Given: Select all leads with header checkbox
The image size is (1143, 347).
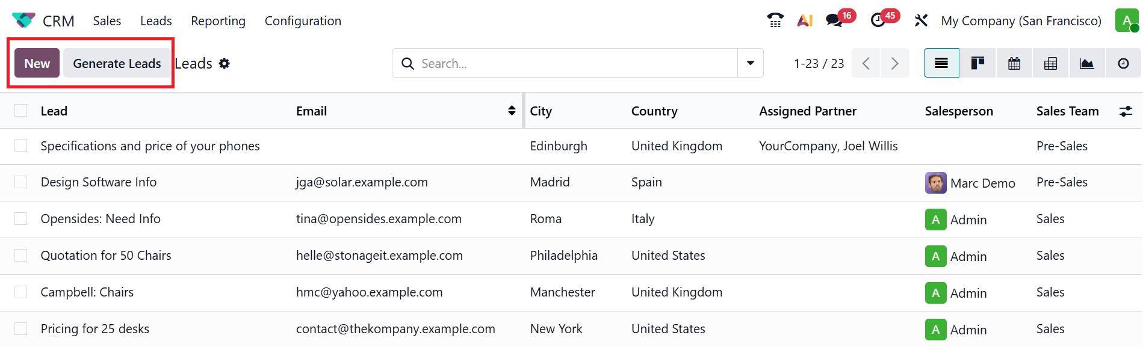Looking at the screenshot, I should [x=21, y=111].
